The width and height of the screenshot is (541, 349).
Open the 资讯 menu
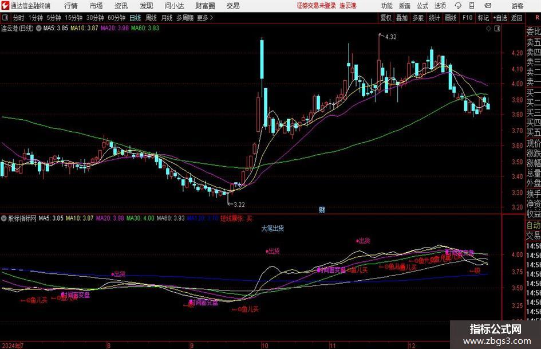(121, 6)
